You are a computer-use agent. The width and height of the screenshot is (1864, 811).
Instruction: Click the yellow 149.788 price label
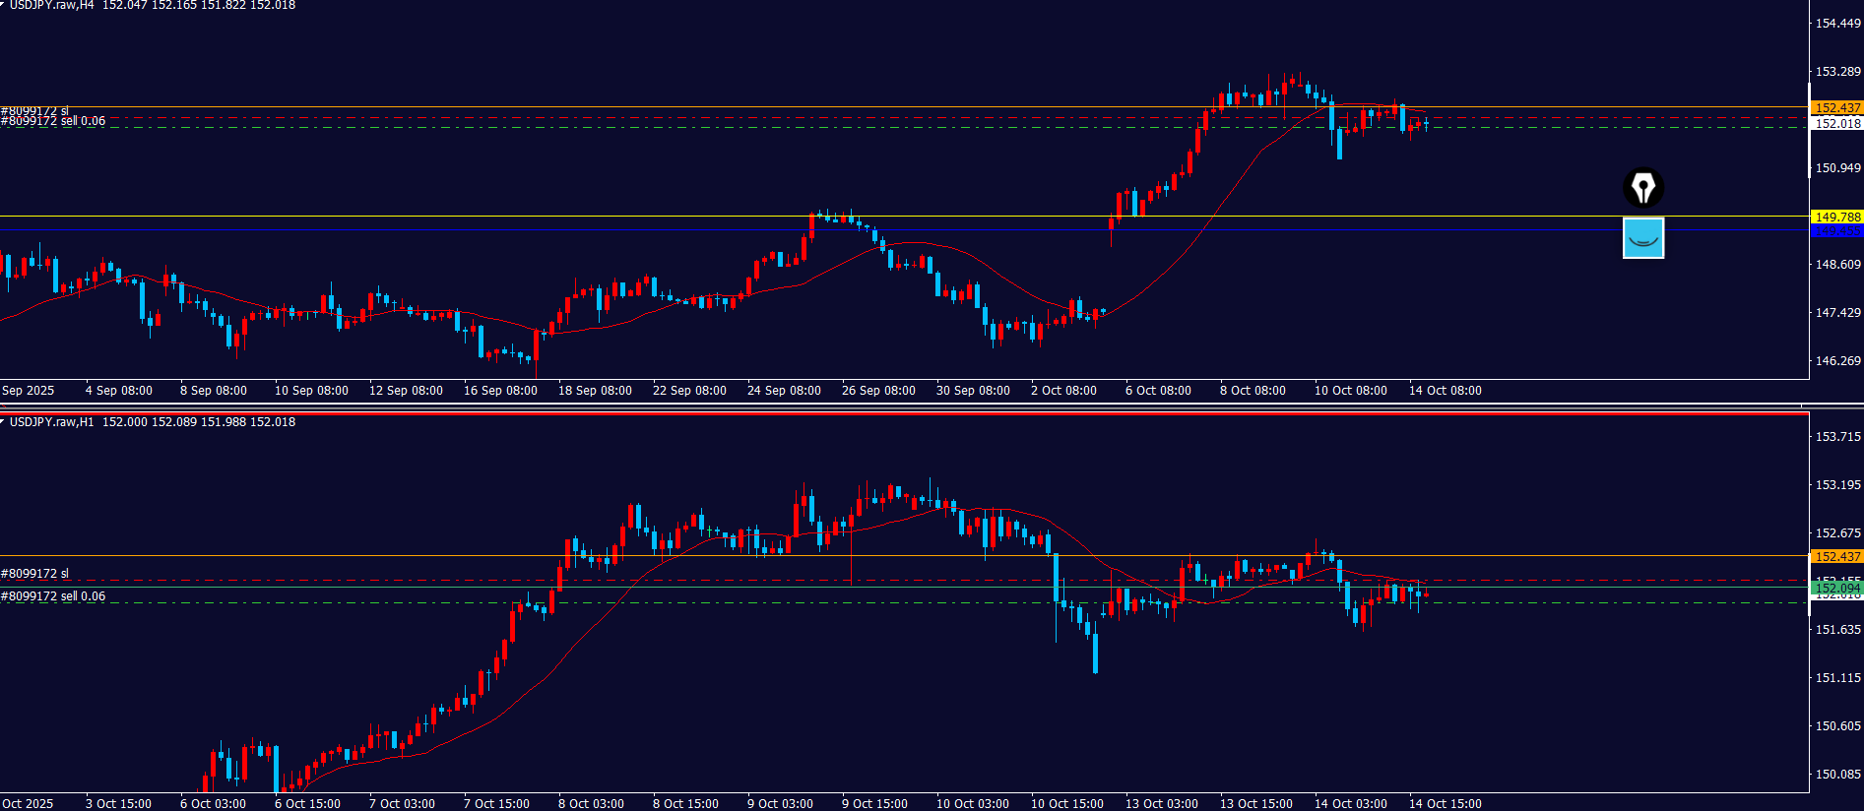[x=1836, y=217]
